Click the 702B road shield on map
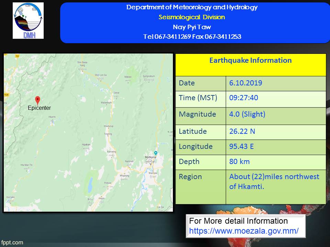The height and width of the screenshot is (247, 330). click(7, 94)
